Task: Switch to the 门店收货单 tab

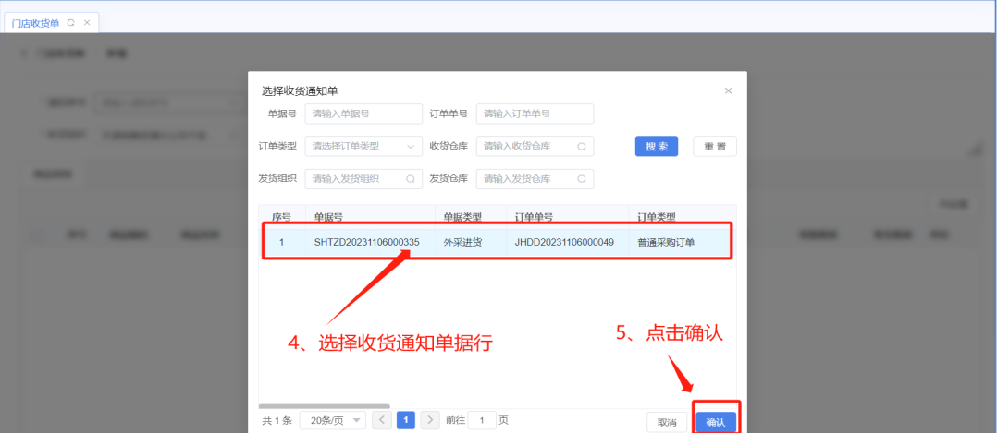Action: pos(36,22)
